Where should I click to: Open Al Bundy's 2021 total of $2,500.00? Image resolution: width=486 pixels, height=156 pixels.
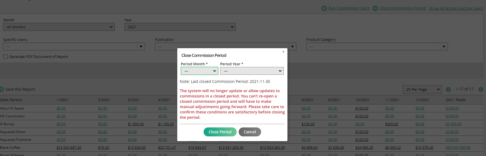pyautogui.click(x=453, y=124)
